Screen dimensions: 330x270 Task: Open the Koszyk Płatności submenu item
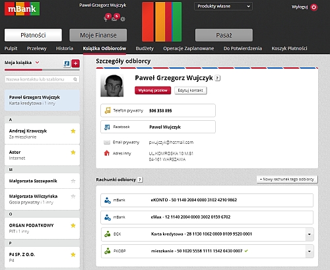pyautogui.click(x=289, y=48)
